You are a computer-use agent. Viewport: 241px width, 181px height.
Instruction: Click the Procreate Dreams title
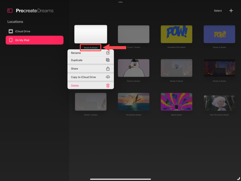[x=35, y=11]
